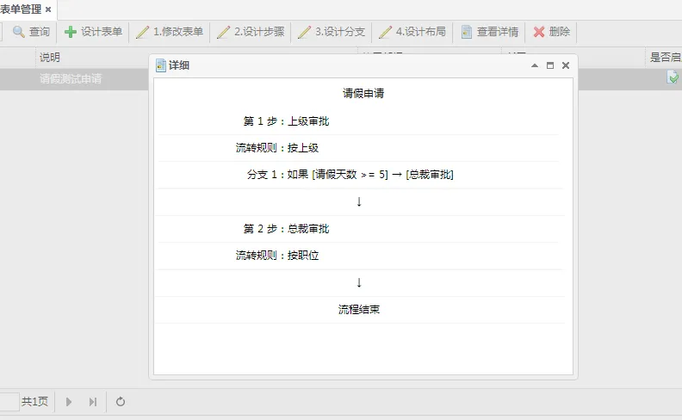Maximize the 详细 detail window

[x=550, y=65]
